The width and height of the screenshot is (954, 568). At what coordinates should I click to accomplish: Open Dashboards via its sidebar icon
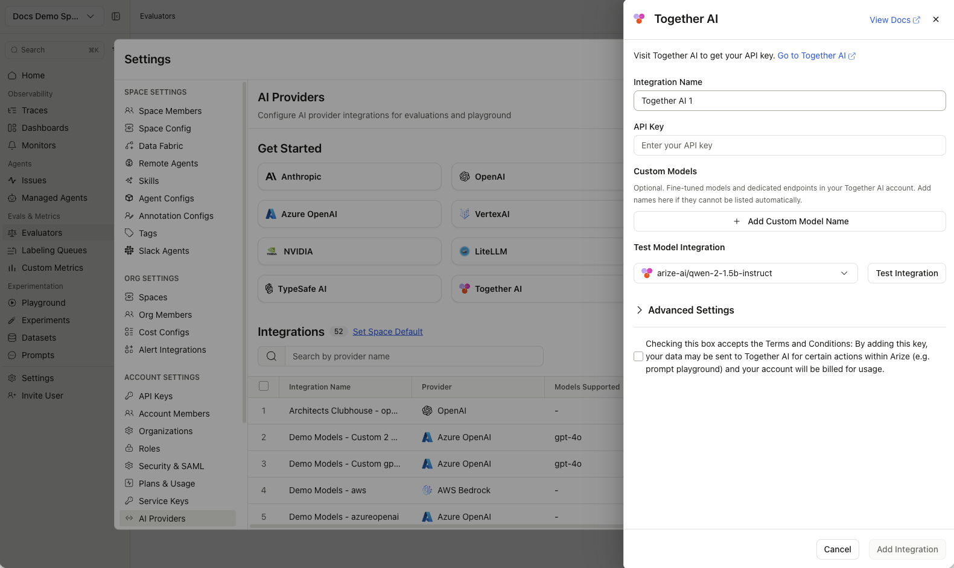[x=12, y=128]
